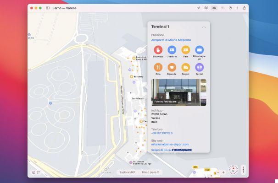The height and width of the screenshot is (183, 278).
Task: Click the compass control
Action: [233, 170]
